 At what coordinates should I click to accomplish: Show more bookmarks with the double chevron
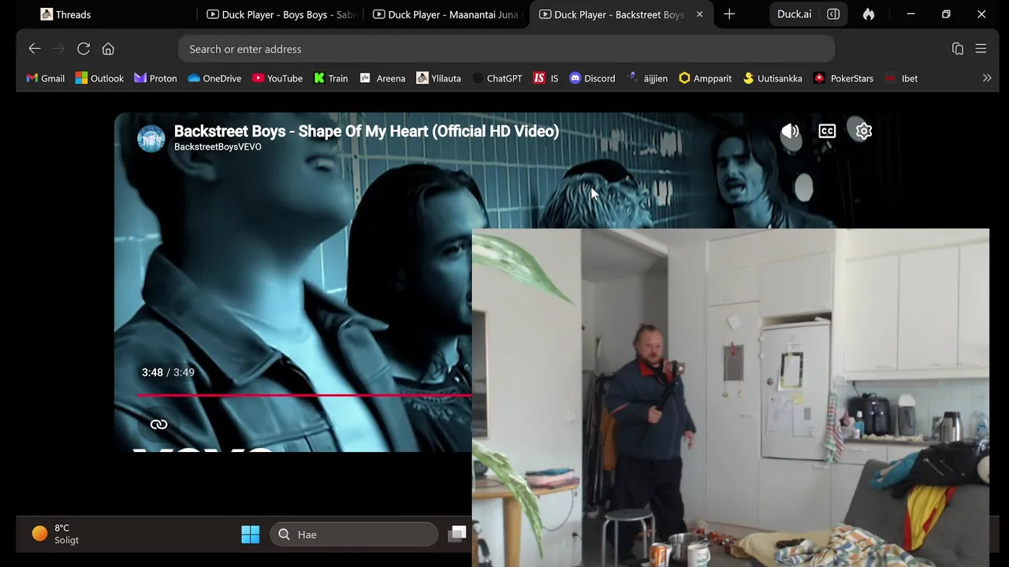(986, 78)
